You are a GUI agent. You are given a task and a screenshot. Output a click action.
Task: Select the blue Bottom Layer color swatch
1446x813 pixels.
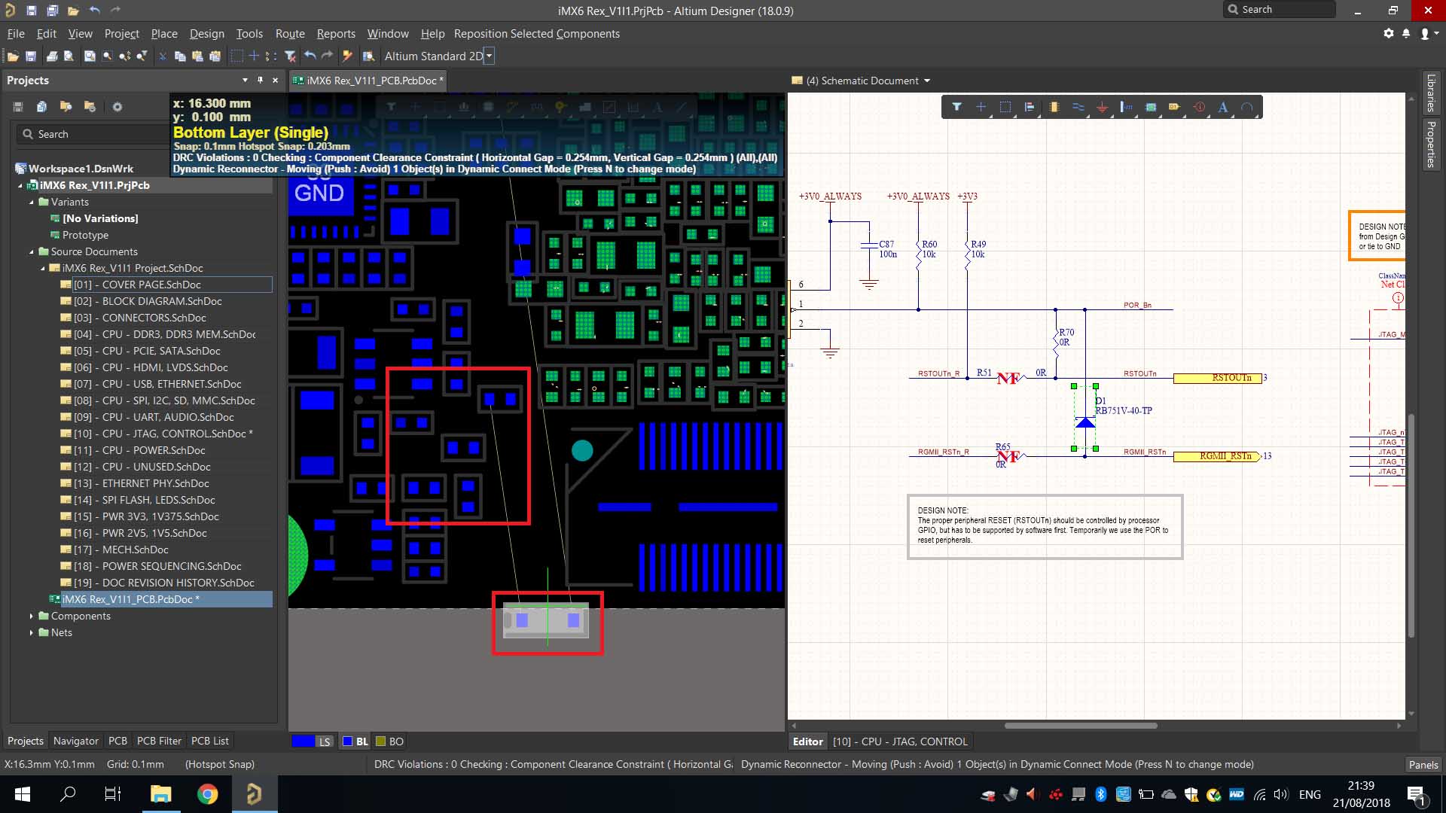click(347, 741)
